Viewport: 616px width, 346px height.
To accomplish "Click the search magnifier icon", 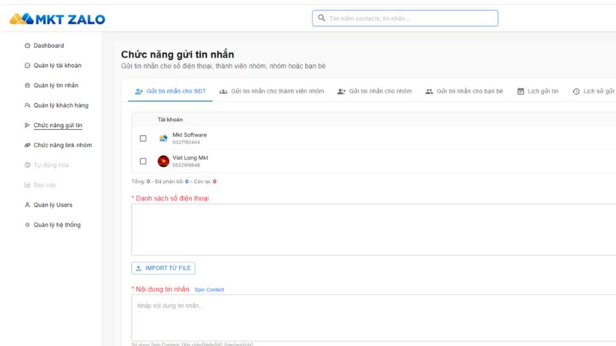I will (x=321, y=18).
